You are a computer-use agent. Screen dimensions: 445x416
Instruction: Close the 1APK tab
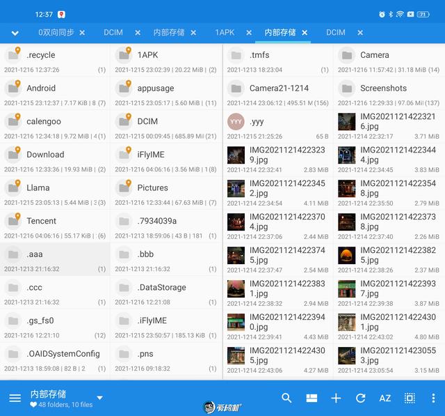point(249,33)
